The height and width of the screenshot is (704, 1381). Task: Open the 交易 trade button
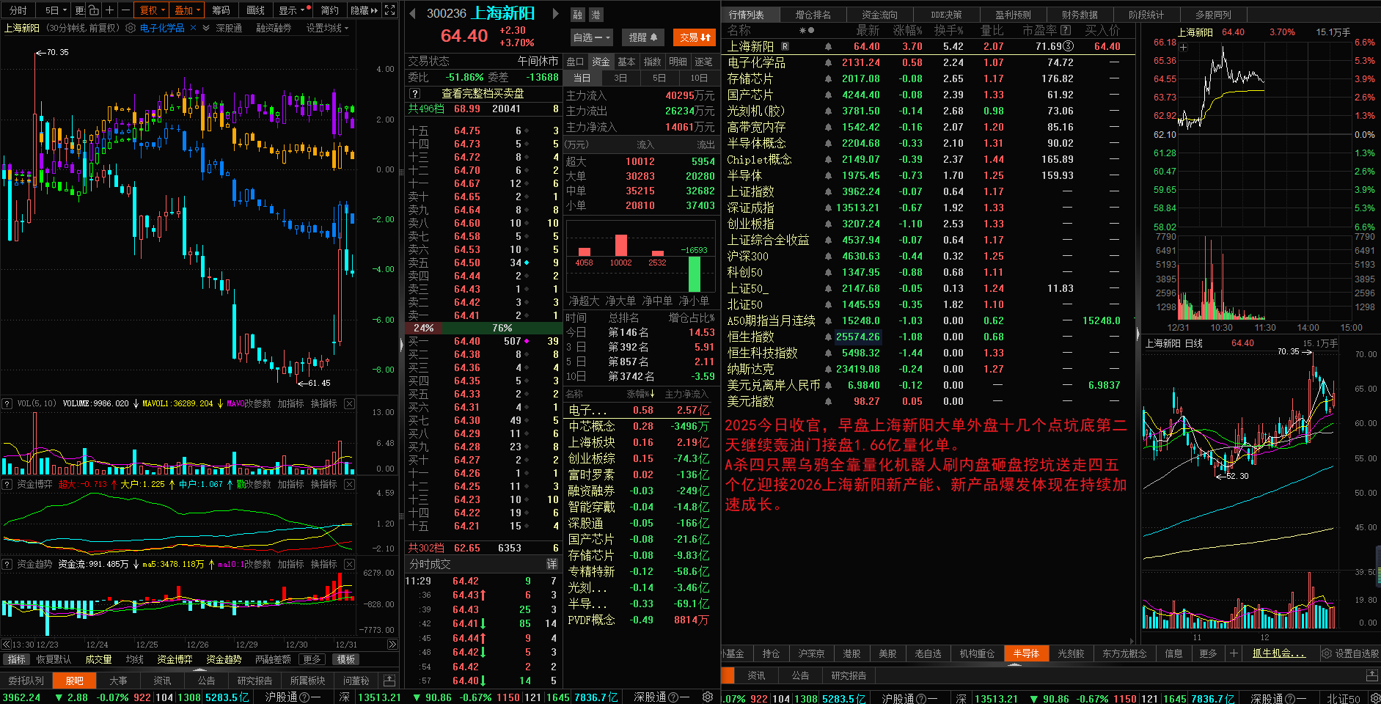pos(695,37)
